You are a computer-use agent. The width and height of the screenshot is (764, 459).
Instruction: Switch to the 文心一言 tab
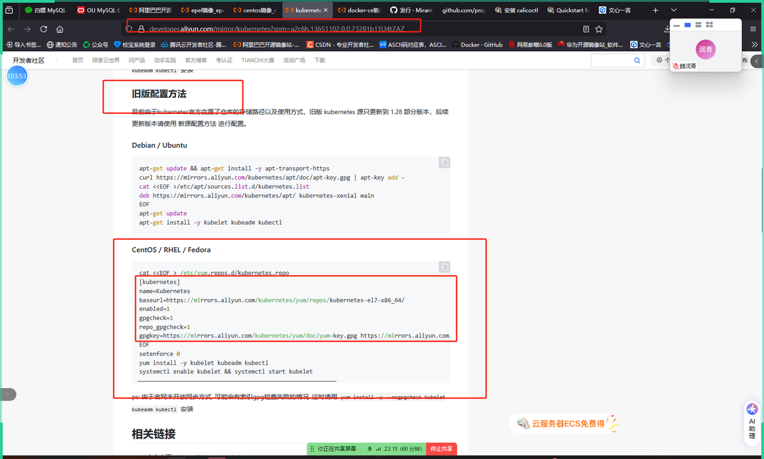(x=620, y=10)
